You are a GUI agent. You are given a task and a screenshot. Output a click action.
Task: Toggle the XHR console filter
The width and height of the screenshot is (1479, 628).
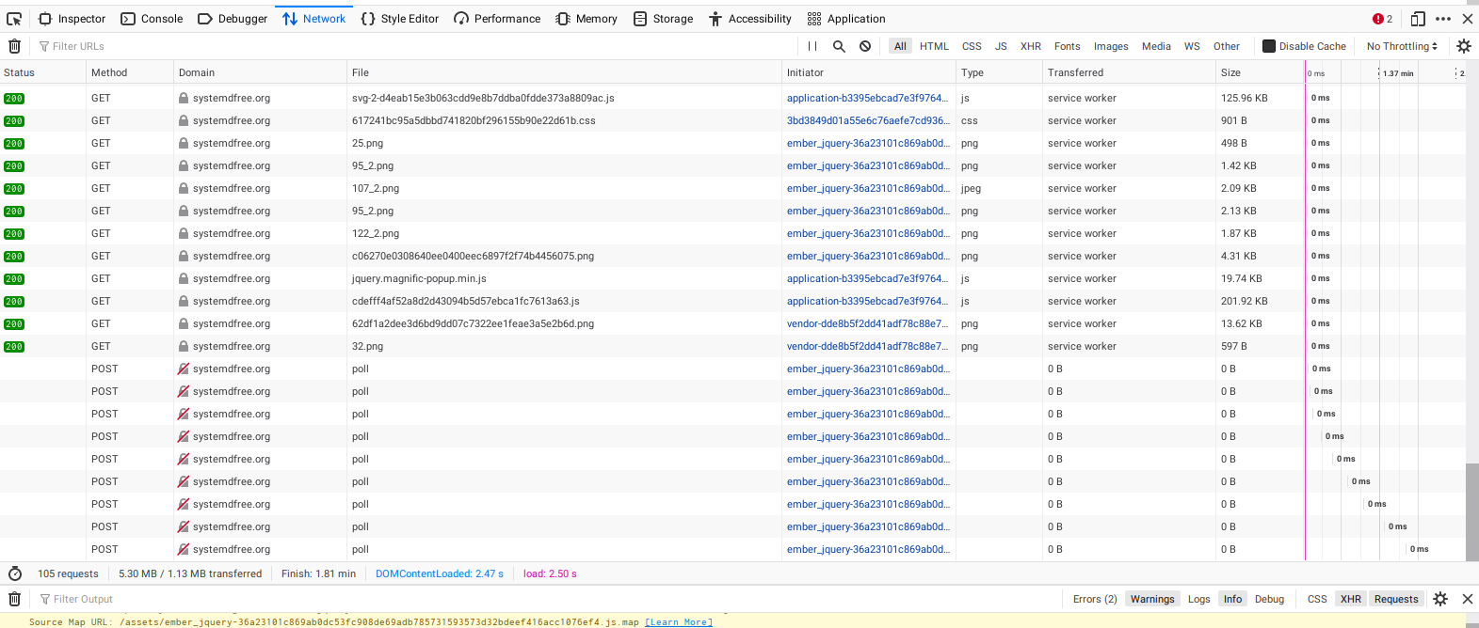(1351, 599)
